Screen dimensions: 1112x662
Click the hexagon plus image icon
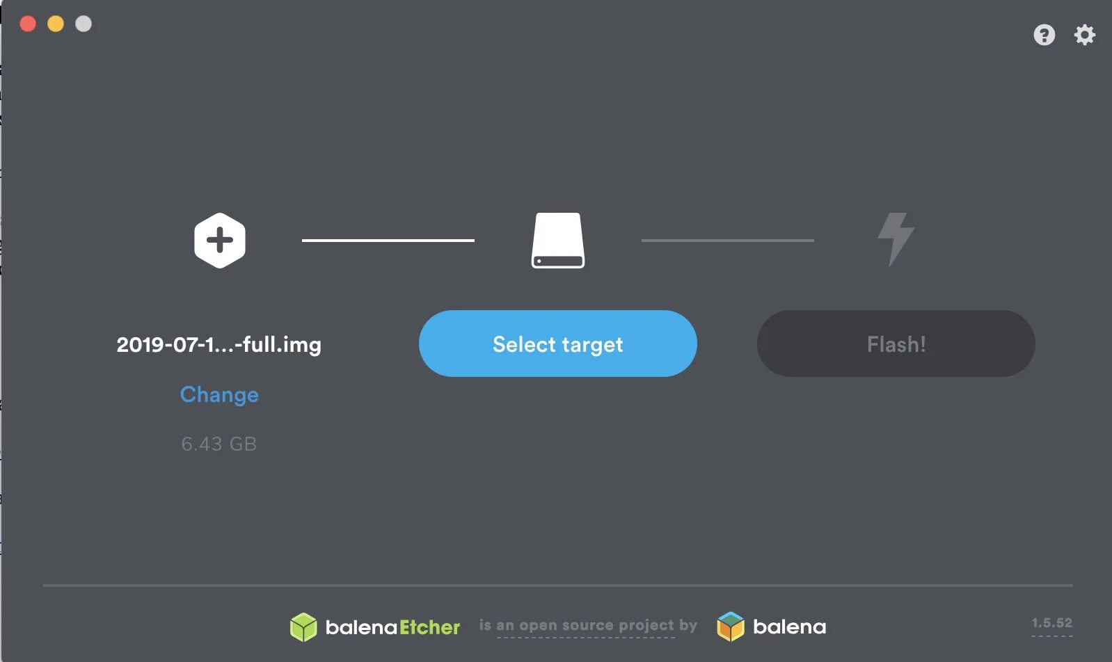(220, 241)
